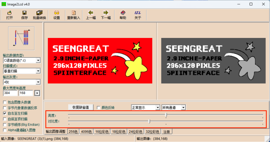Image resolution: width=270 pixels, height=142 pixels.
Task: Expand 所有通道 channel dropdown
Action: [x=183, y=107]
